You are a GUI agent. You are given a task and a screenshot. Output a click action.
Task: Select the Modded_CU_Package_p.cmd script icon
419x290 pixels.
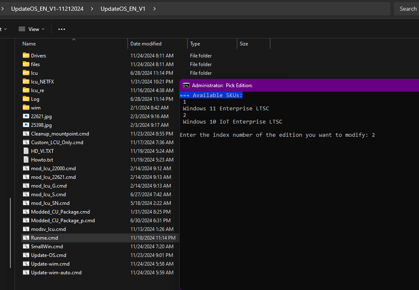click(x=26, y=221)
